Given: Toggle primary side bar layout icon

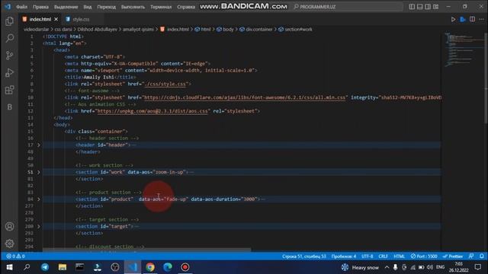Looking at the screenshot, I should [412, 7].
